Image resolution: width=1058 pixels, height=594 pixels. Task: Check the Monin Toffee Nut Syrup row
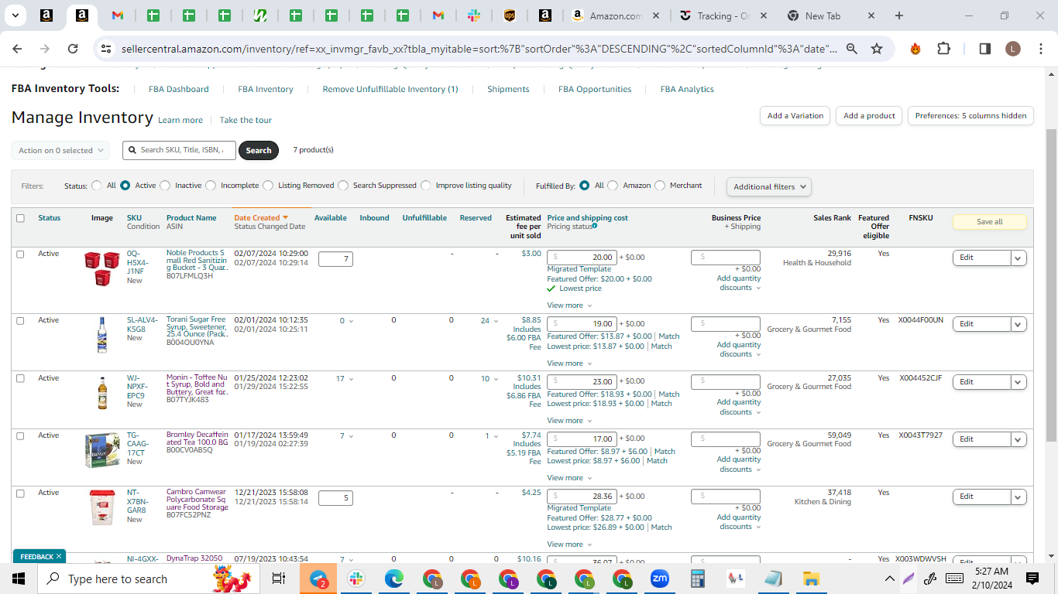tap(20, 378)
